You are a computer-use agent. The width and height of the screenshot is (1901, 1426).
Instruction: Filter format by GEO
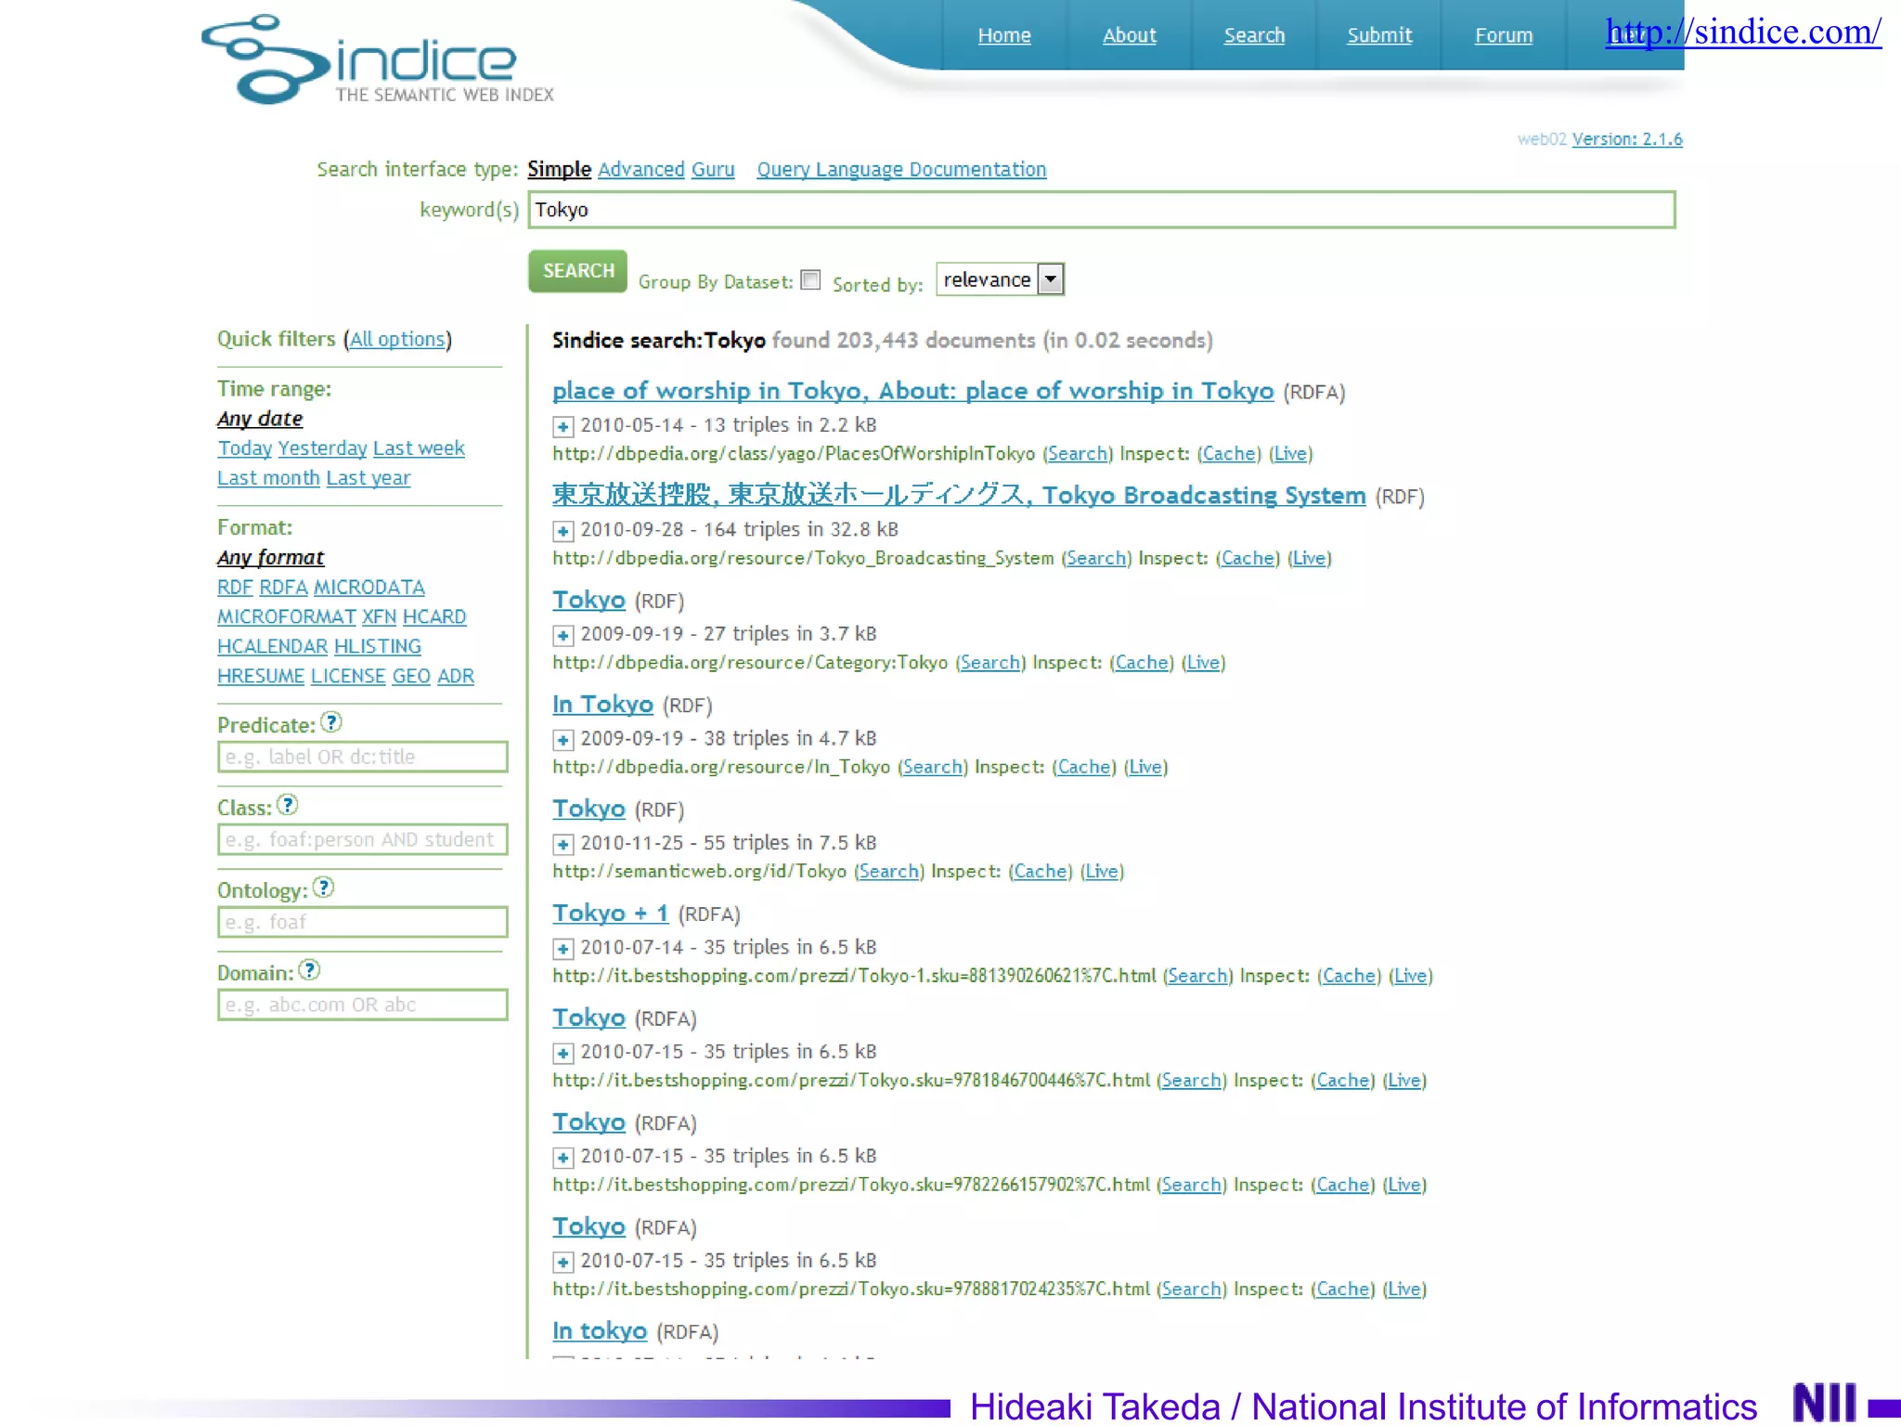click(411, 677)
